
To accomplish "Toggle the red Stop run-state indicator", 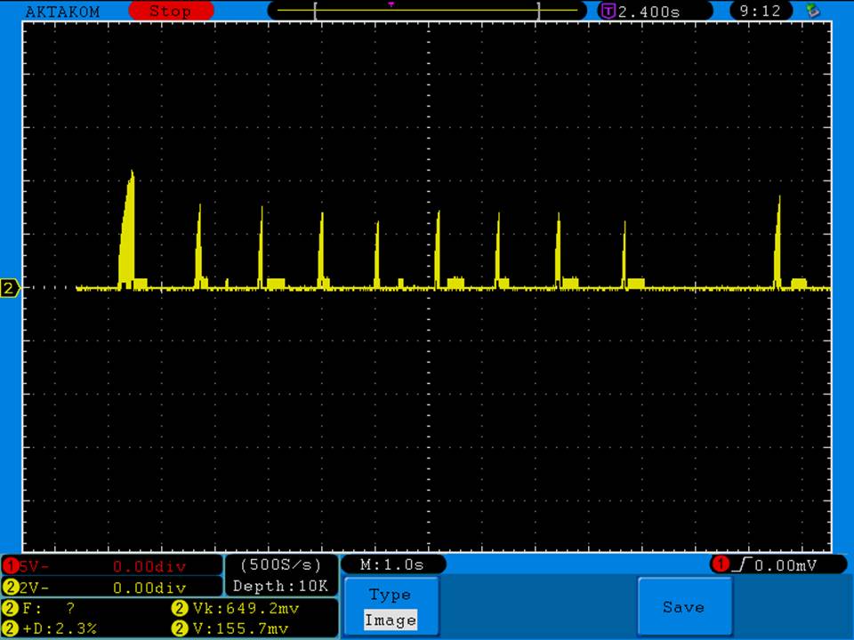I will coord(171,12).
